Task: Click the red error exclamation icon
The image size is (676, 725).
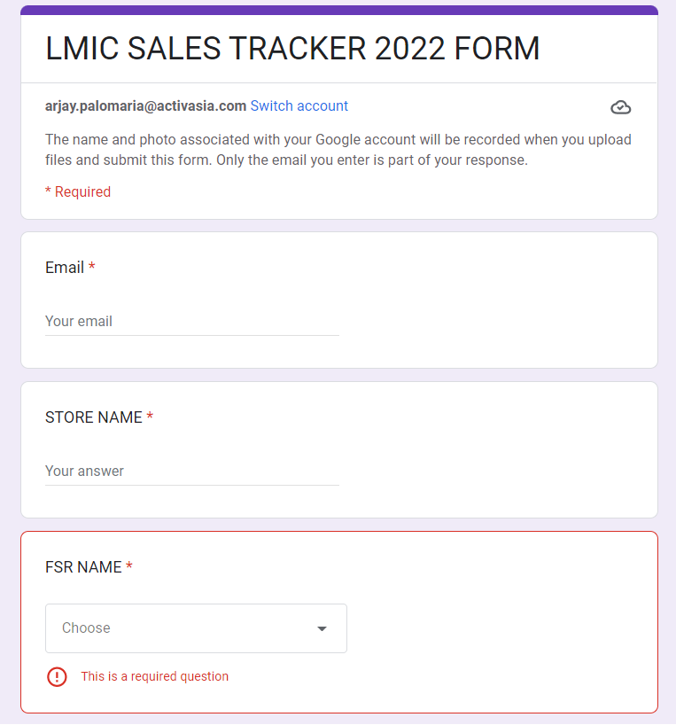Action: (57, 676)
